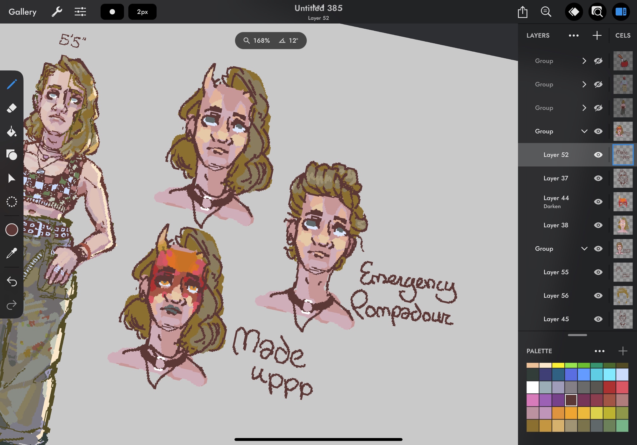
Task: Pick the Eyedropper tool
Action: [x=12, y=253]
